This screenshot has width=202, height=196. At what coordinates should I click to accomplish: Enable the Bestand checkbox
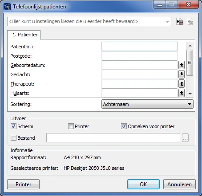(13, 138)
